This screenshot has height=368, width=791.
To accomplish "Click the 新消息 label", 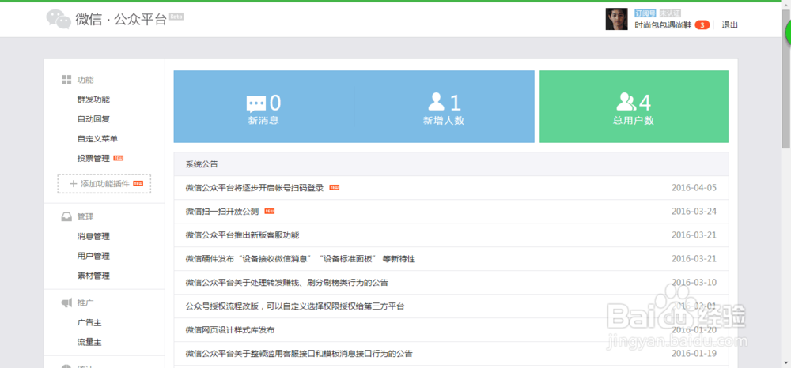I will pyautogui.click(x=263, y=121).
